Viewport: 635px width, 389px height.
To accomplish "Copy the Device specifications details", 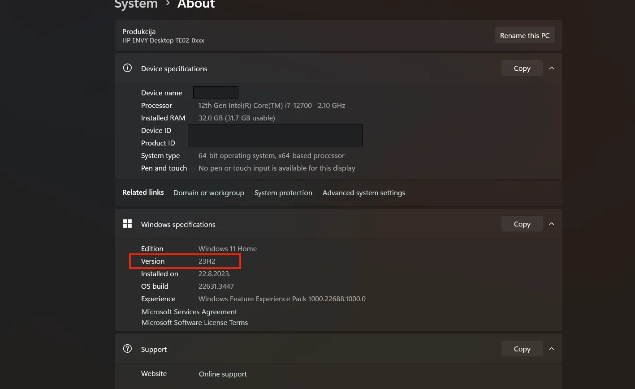I will pos(522,68).
